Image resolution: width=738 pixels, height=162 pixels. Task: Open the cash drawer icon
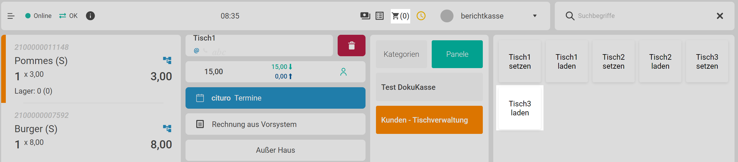365,16
